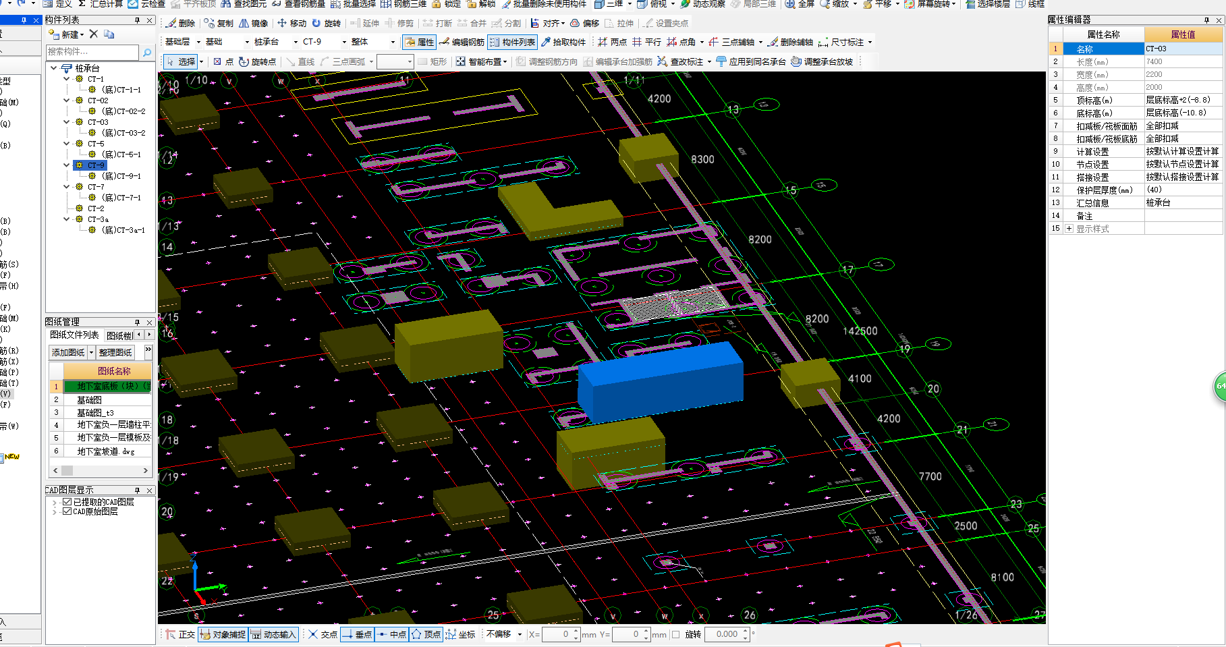
Task: Open 编辑钢筋 (edit rebar) tool
Action: point(462,42)
